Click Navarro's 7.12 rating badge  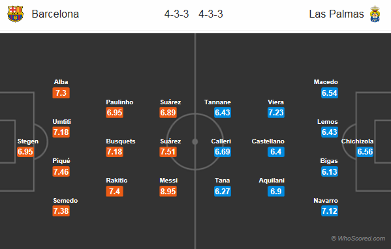point(330,211)
